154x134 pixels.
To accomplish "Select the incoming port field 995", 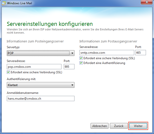I will pyautogui.click(x=69, y=66).
